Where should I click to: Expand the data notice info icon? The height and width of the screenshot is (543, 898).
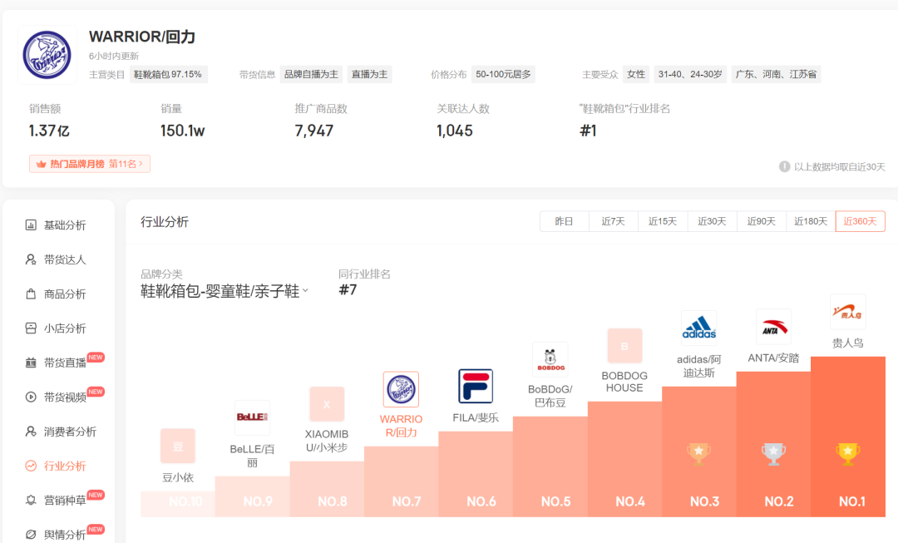784,166
